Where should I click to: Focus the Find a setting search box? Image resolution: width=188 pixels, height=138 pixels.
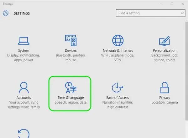(x=150, y=13)
